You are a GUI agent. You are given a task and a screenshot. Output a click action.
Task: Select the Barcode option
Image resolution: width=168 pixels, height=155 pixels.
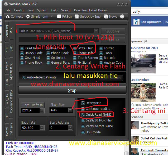point(107,58)
